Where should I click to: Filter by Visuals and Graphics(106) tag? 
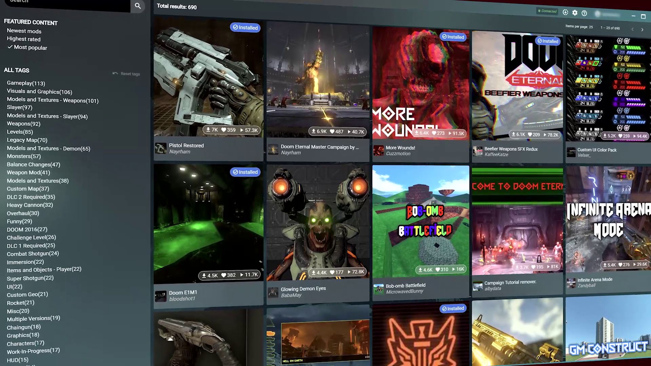coord(39,91)
